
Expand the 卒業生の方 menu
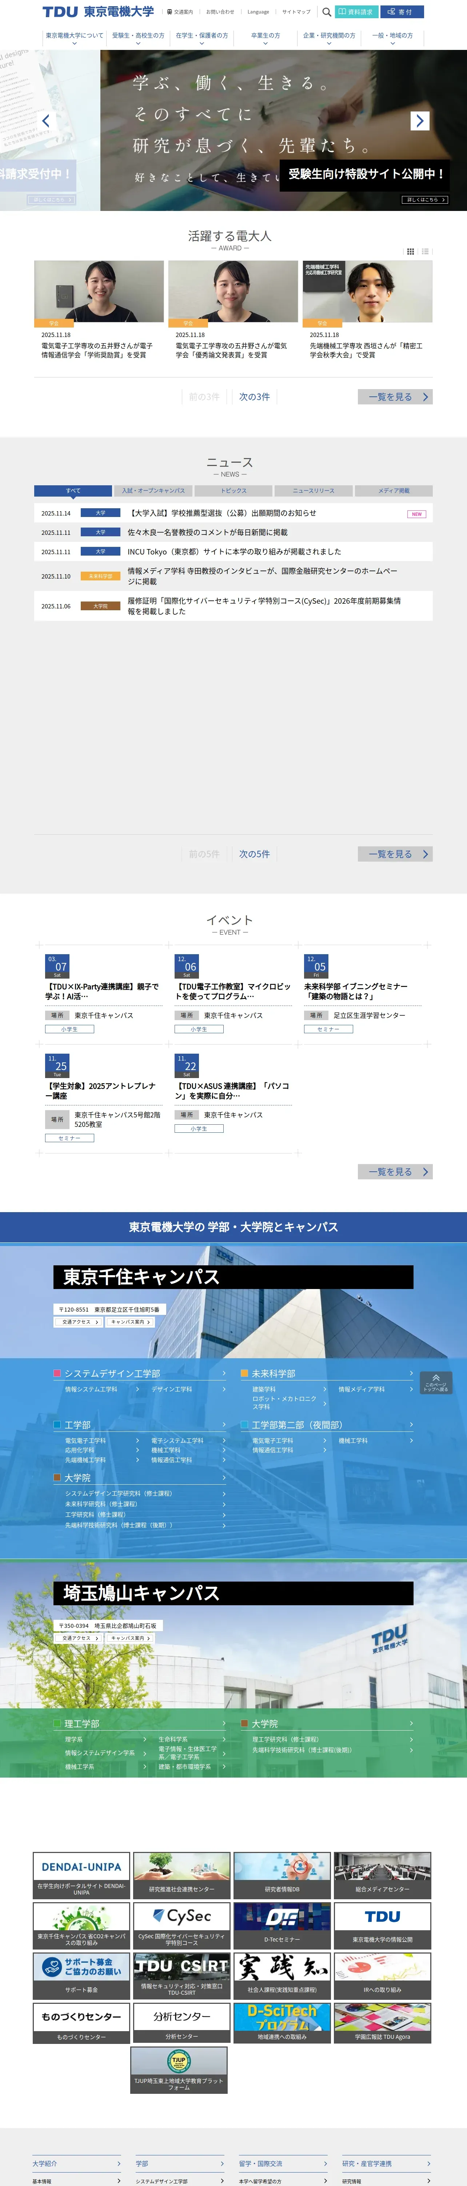(265, 38)
